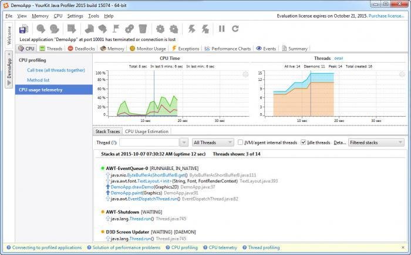Open Call tree (all threads together)
This screenshot has height=255, width=411.
tap(56, 70)
